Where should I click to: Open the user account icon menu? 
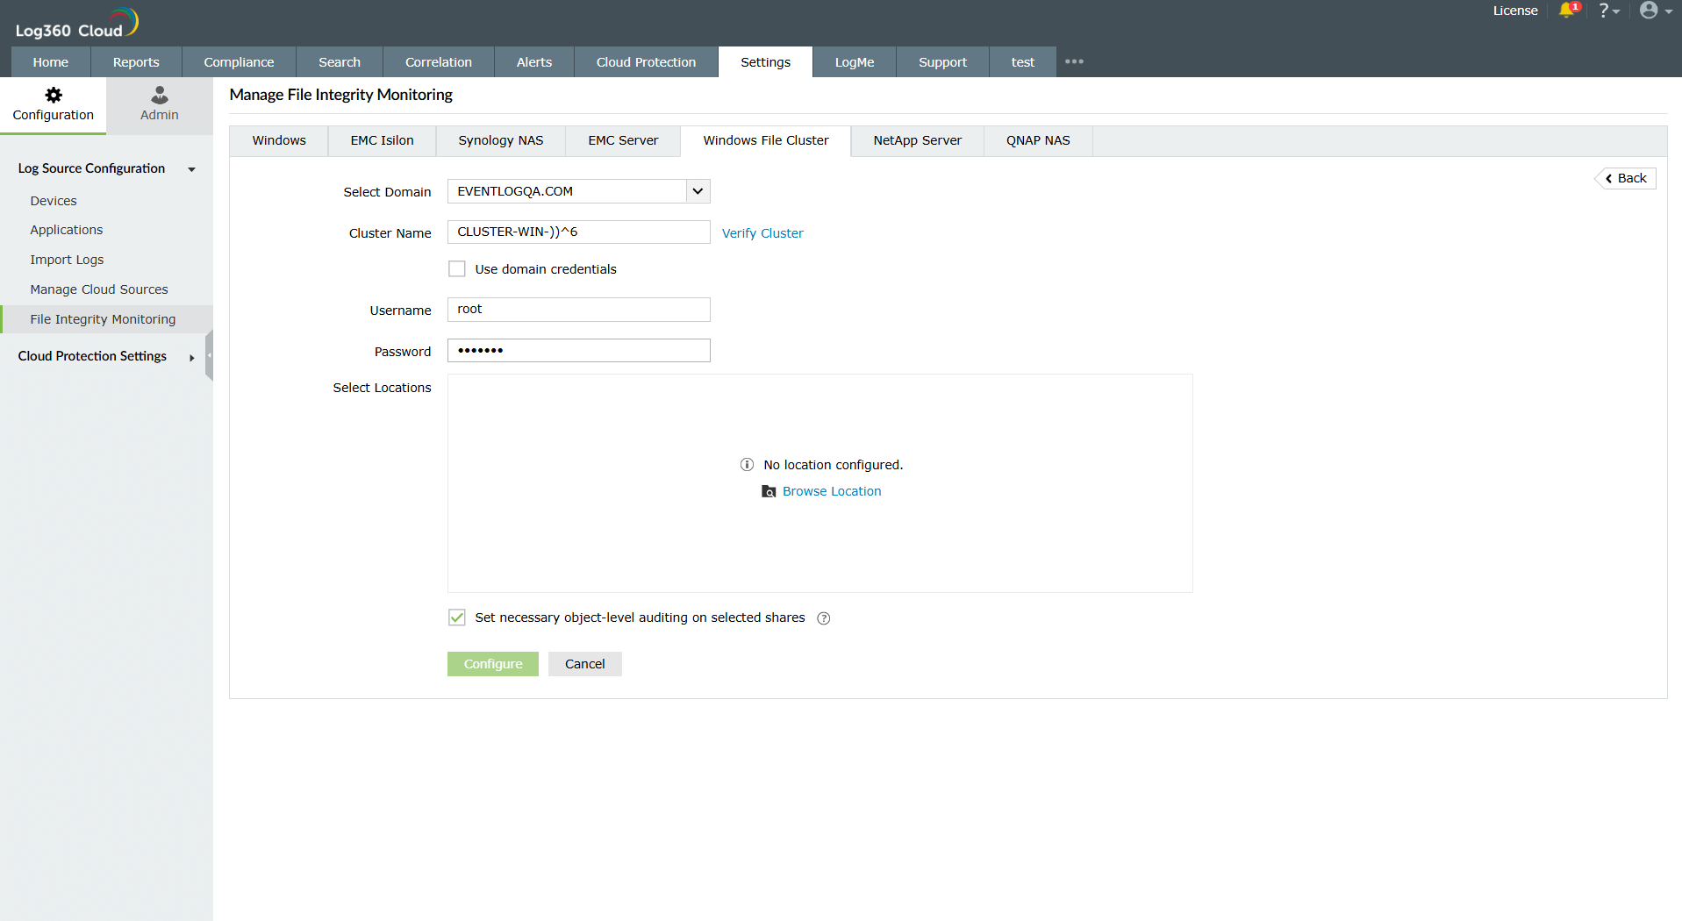click(1653, 11)
